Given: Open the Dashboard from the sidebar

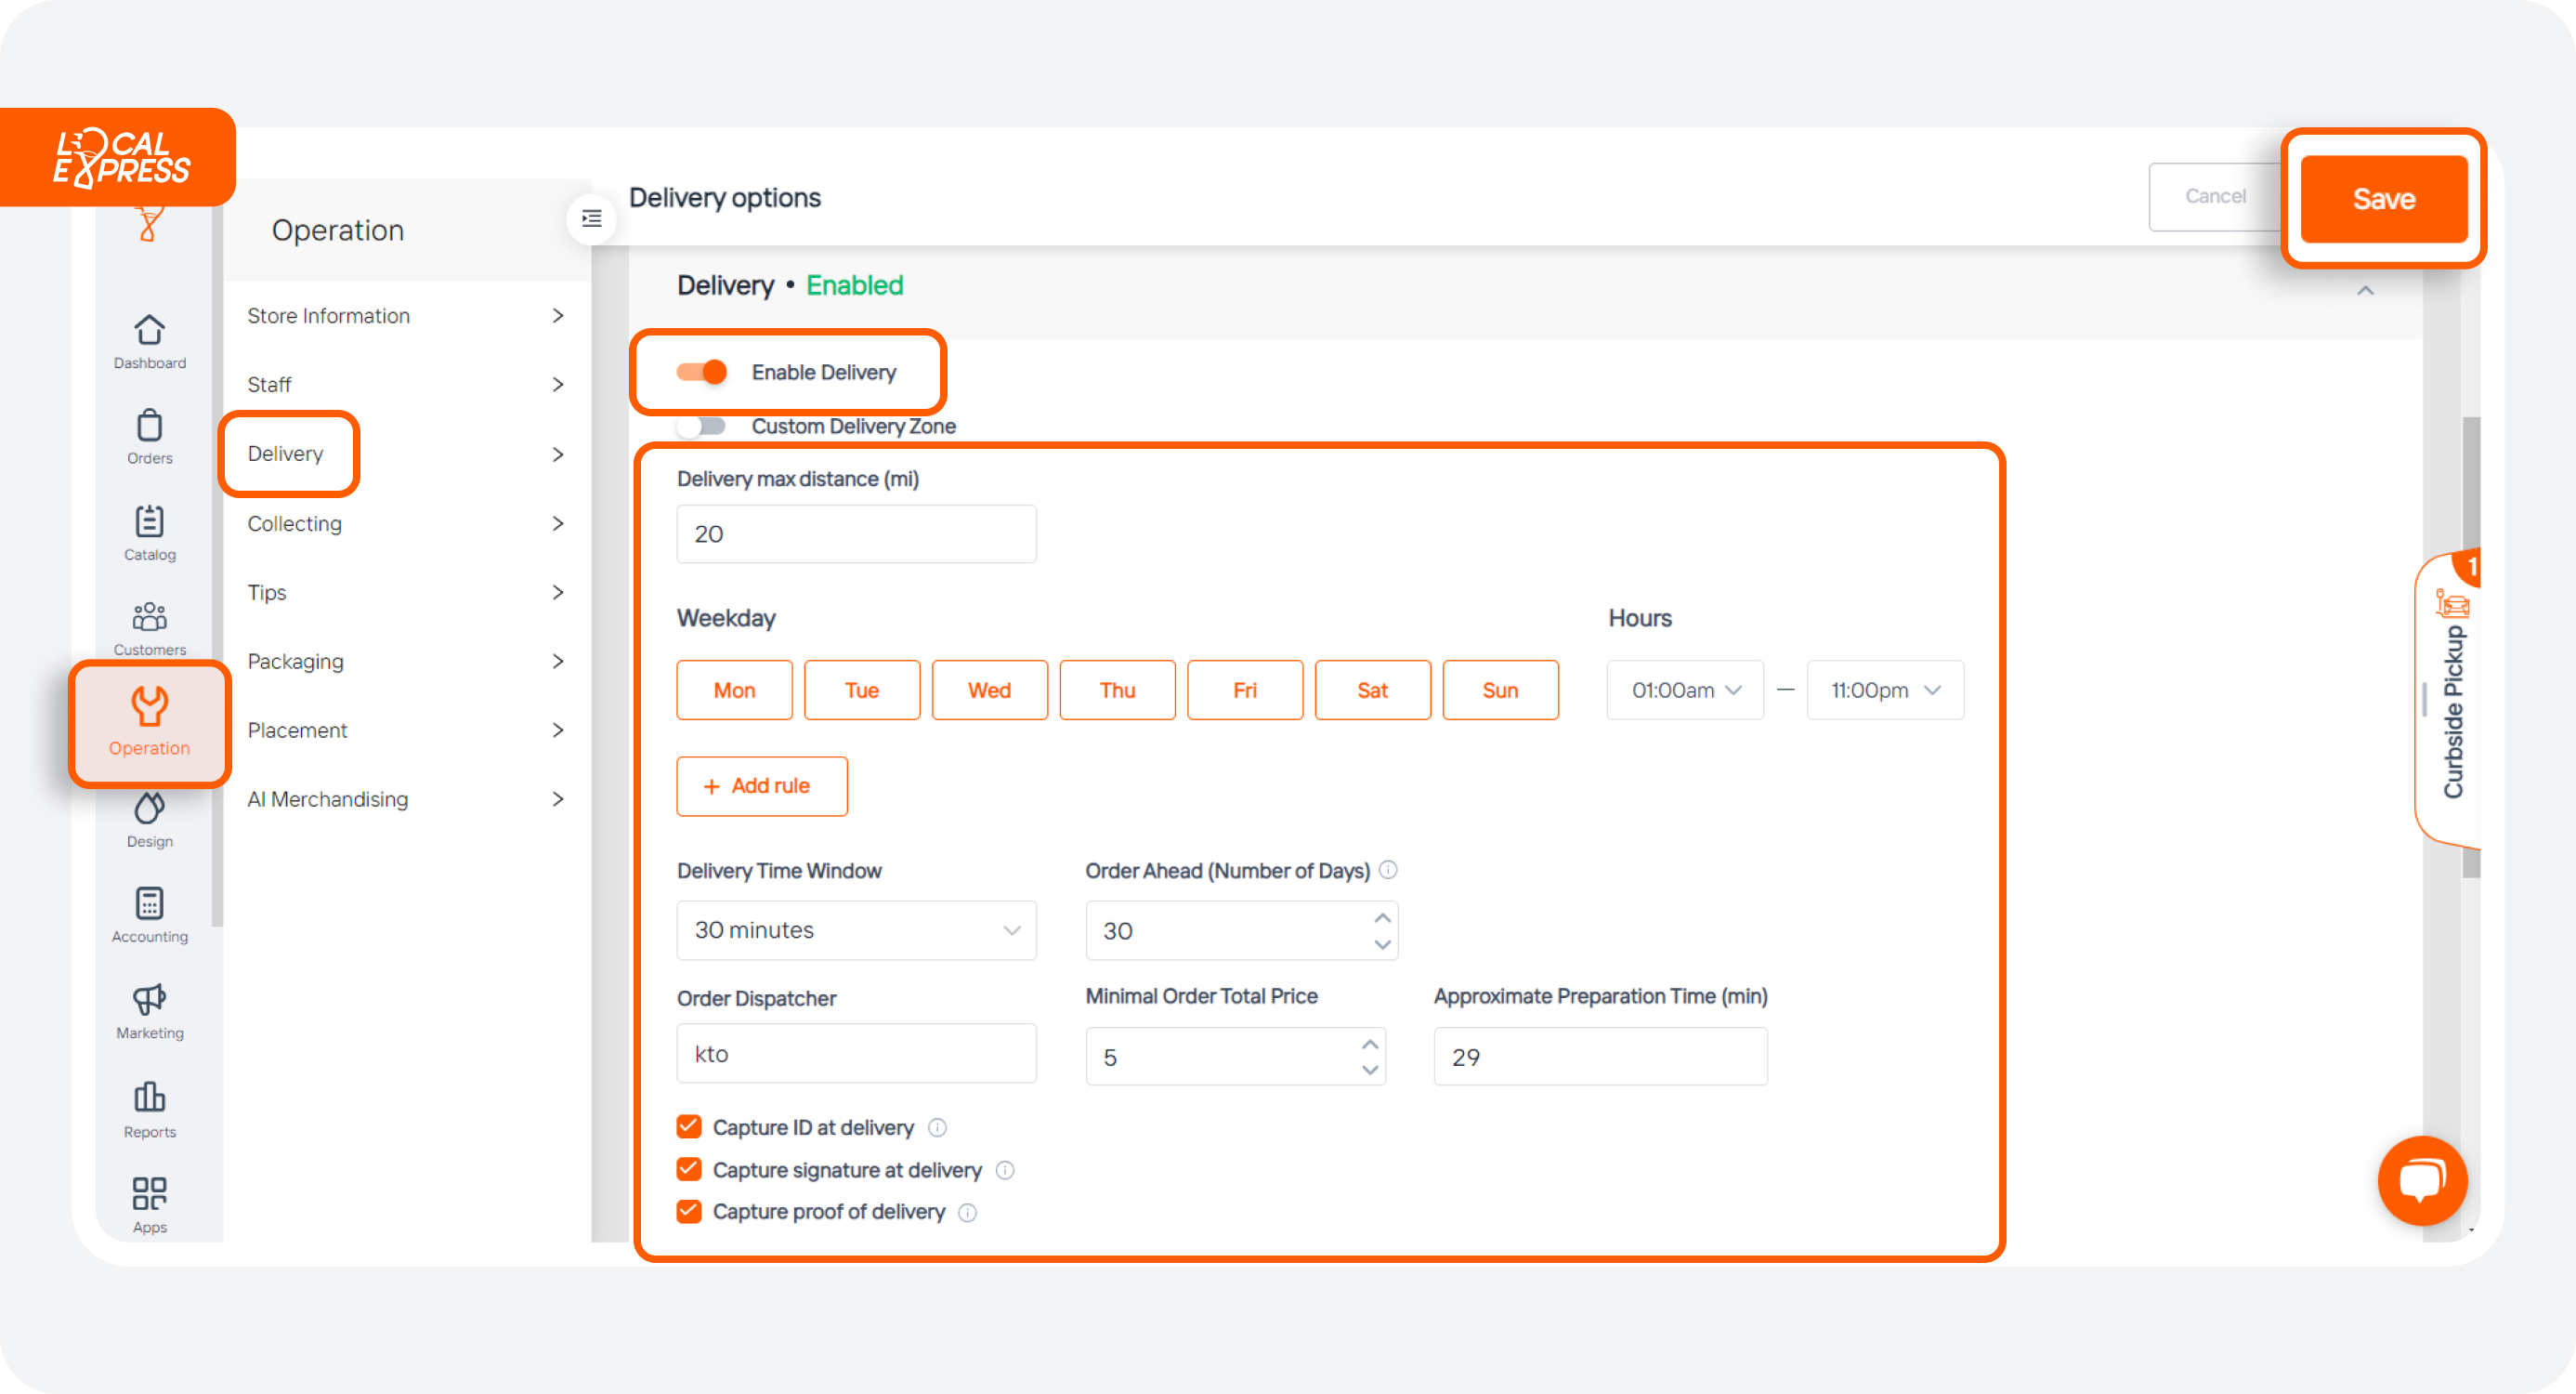Looking at the screenshot, I should (149, 340).
